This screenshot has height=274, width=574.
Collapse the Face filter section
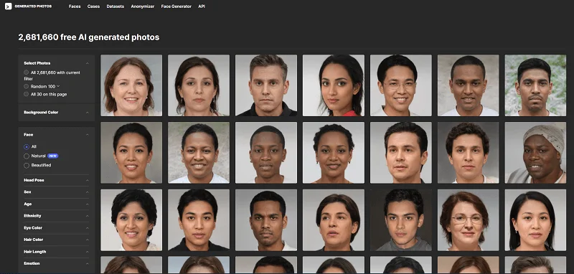(87, 135)
